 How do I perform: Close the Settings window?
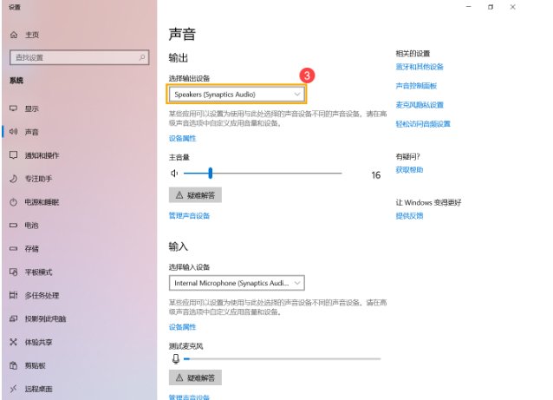513,7
